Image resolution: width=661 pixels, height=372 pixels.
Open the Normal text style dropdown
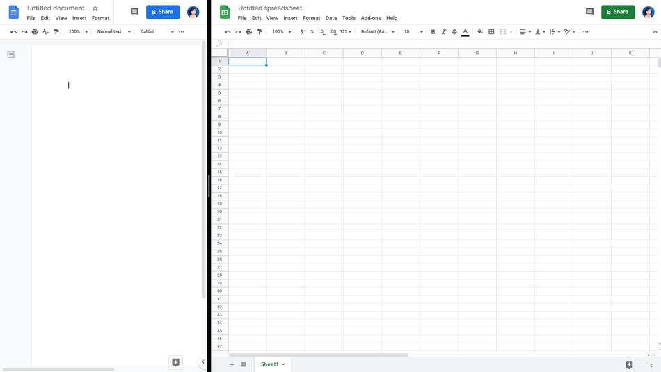(x=114, y=31)
